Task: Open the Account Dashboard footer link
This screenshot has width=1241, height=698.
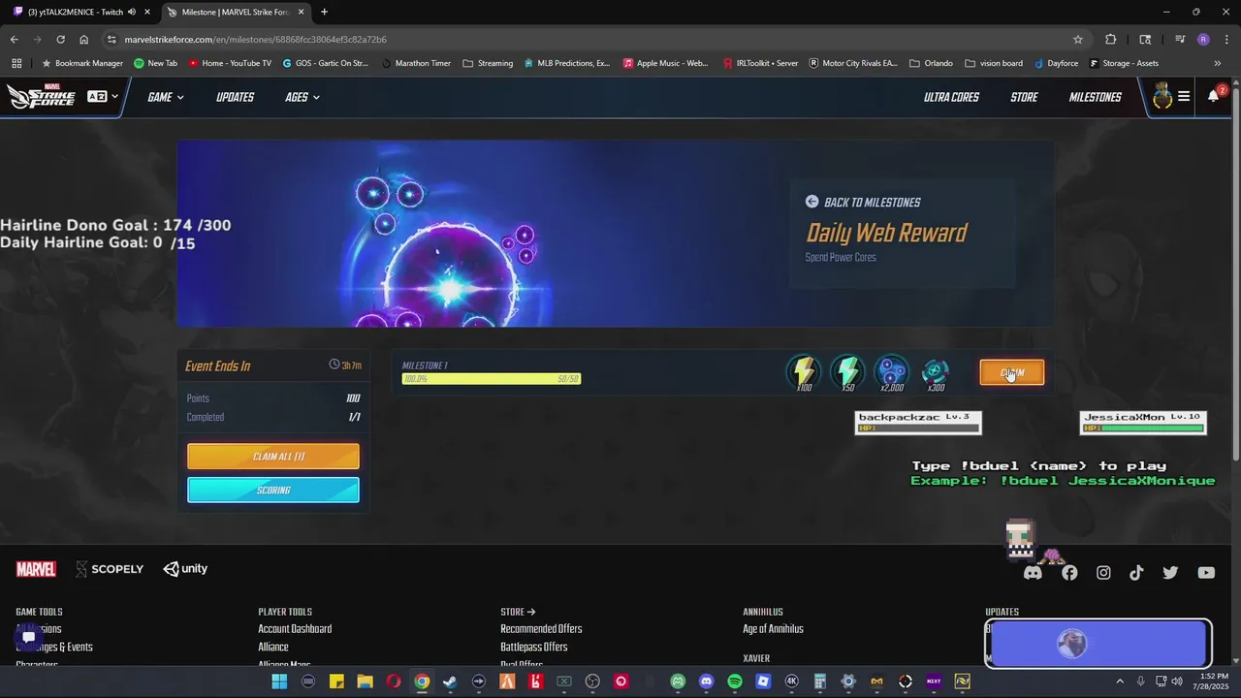Action: coord(295,629)
